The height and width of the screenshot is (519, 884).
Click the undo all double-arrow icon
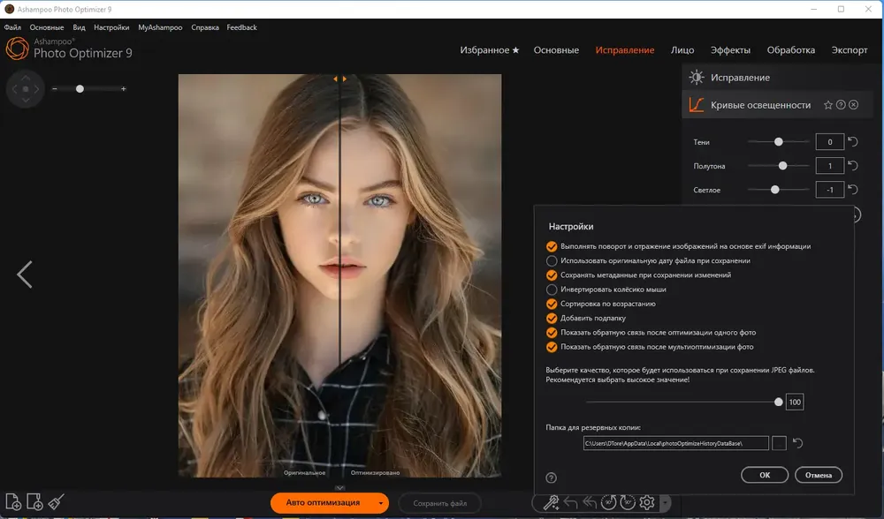pos(590,502)
